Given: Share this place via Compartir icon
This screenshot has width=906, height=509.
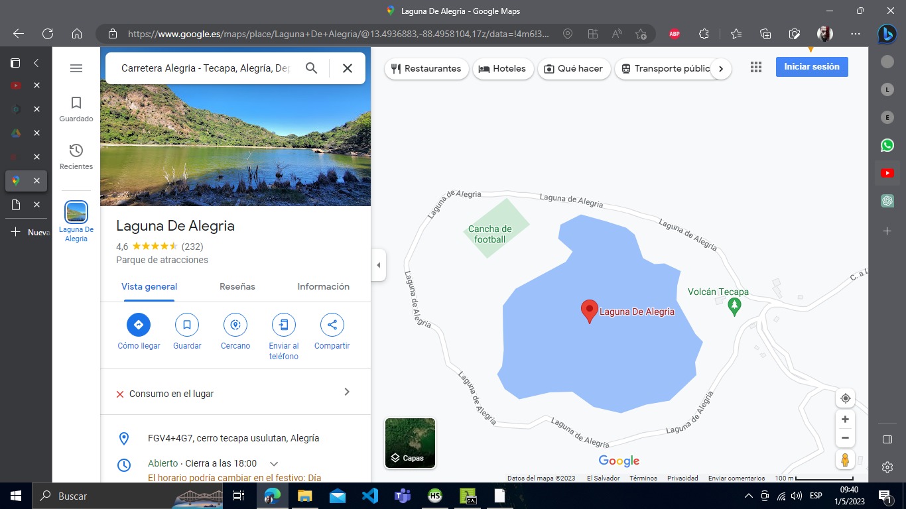Looking at the screenshot, I should [332, 325].
